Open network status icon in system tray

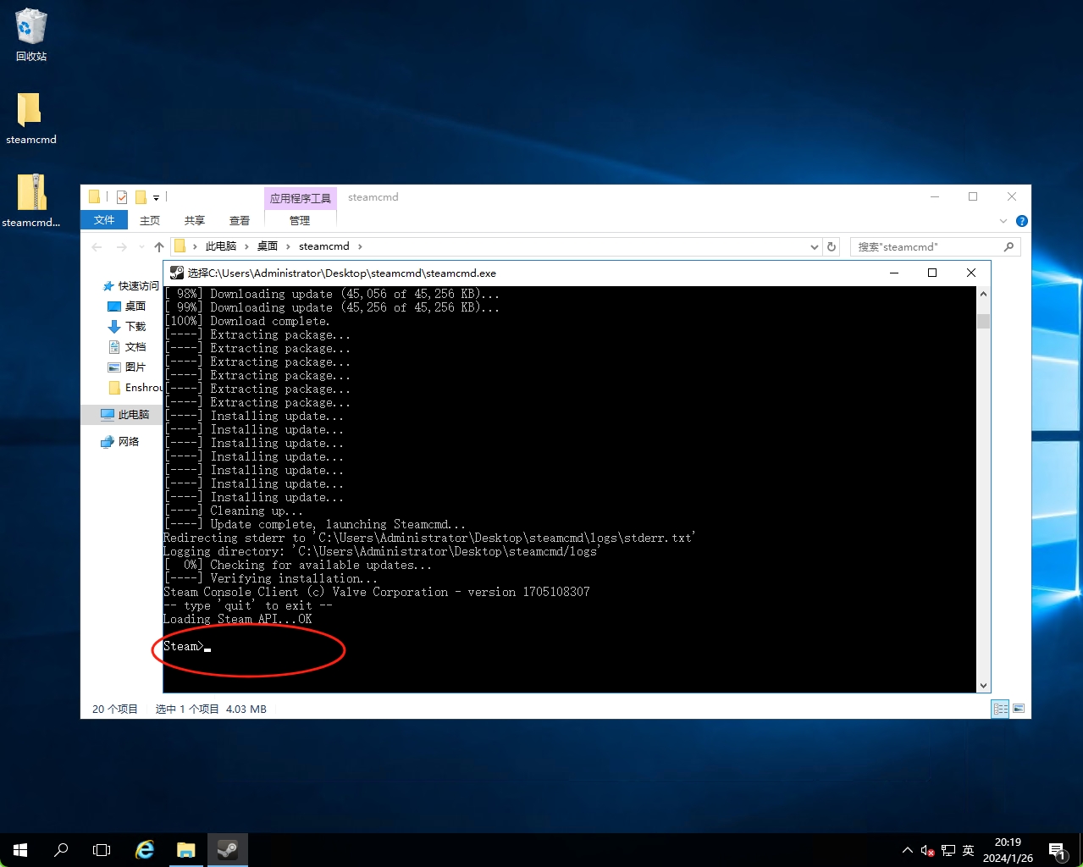[x=948, y=850]
